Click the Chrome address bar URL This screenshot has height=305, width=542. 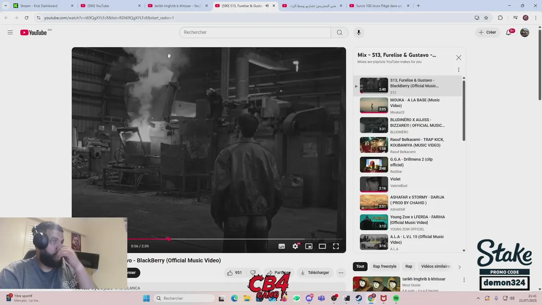tap(109, 18)
